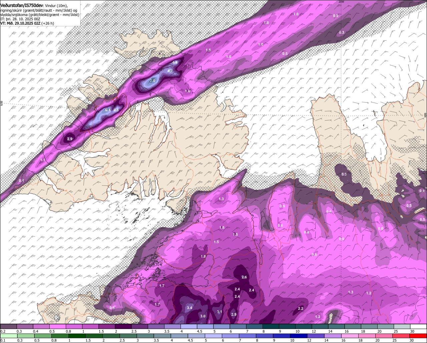Click the darkest purple swatch between 2 and 2.5
Screen dimensions: 427x343
pyautogui.click(x=123, y=326)
